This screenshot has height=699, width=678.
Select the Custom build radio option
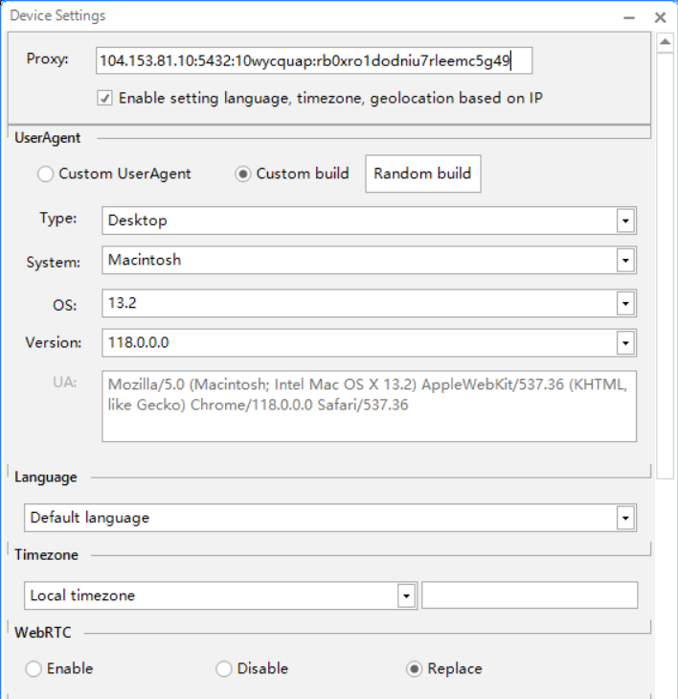(242, 174)
